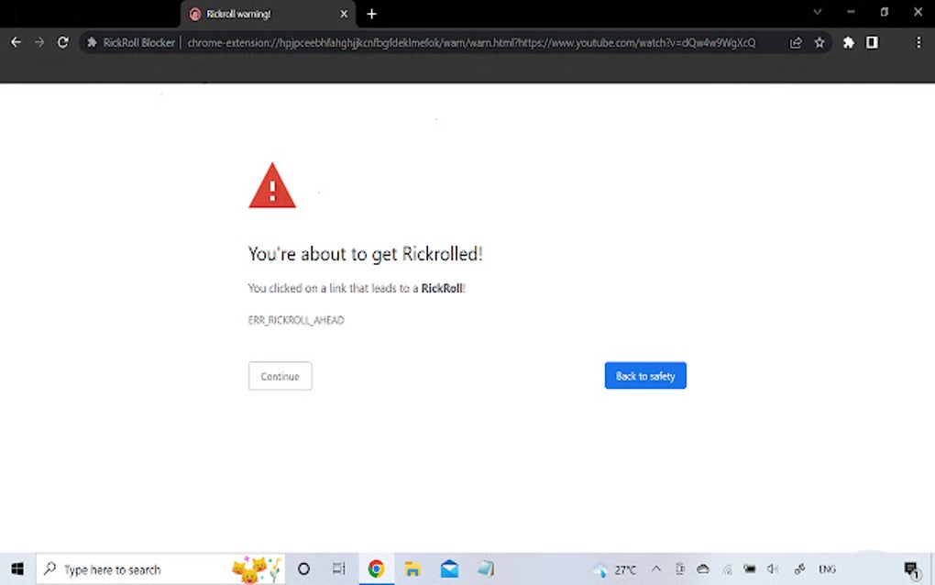
Task: Click the red warning triangle graphic
Action: [x=271, y=184]
